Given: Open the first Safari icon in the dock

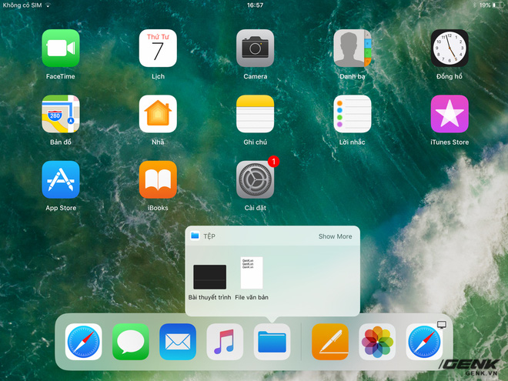Looking at the screenshot, I should (x=83, y=342).
